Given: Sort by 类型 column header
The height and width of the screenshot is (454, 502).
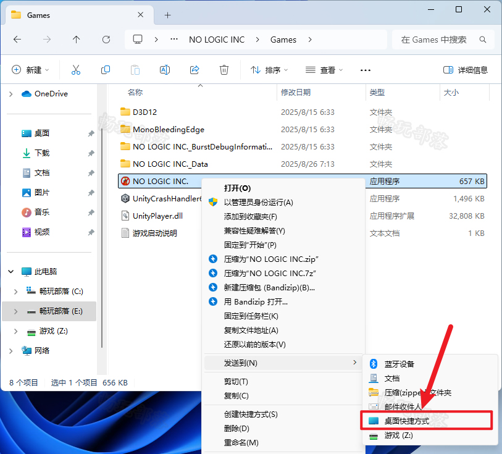Looking at the screenshot, I should coord(377,93).
